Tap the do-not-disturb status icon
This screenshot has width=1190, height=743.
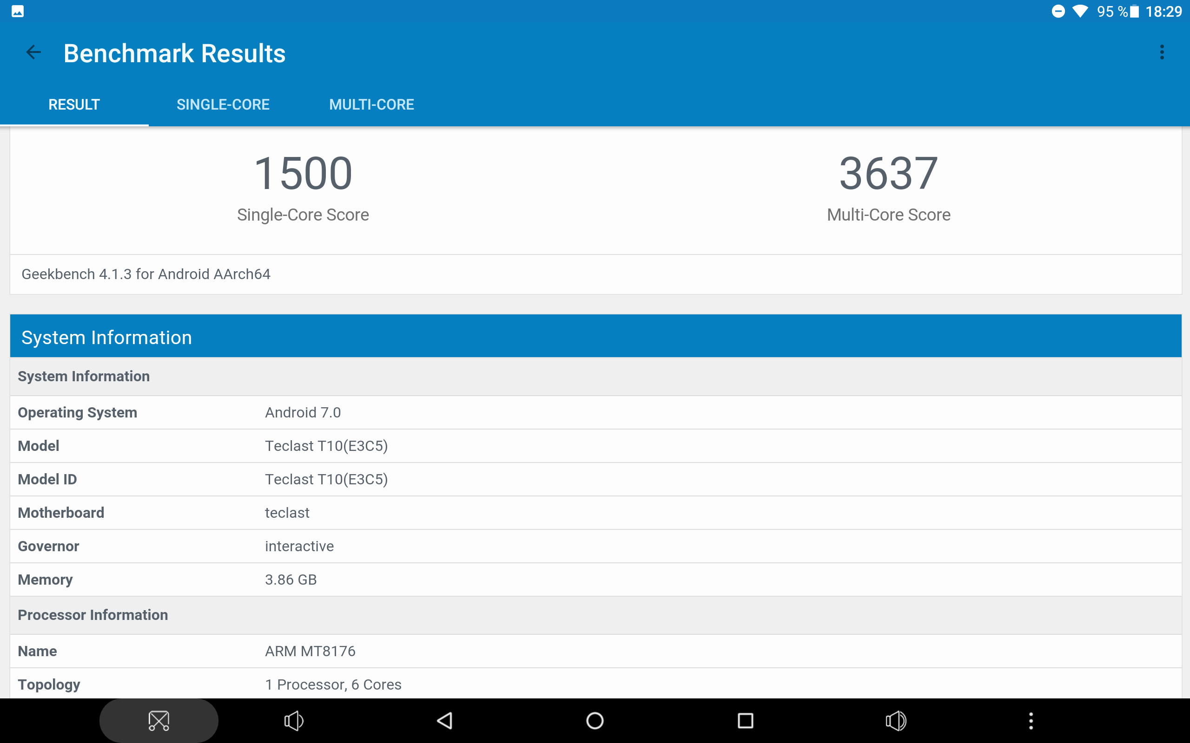point(1058,11)
